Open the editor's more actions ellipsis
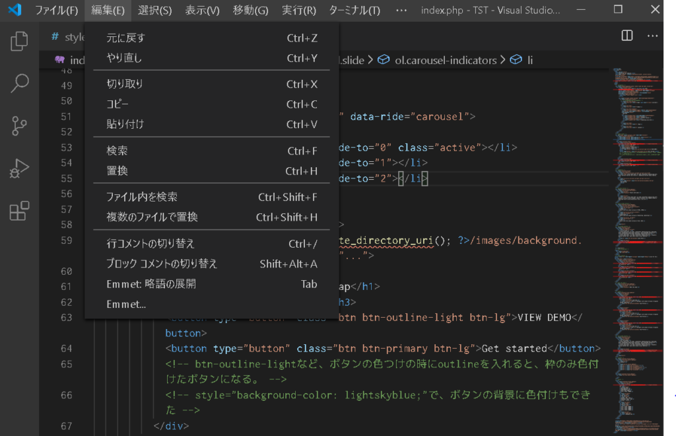 tap(653, 36)
